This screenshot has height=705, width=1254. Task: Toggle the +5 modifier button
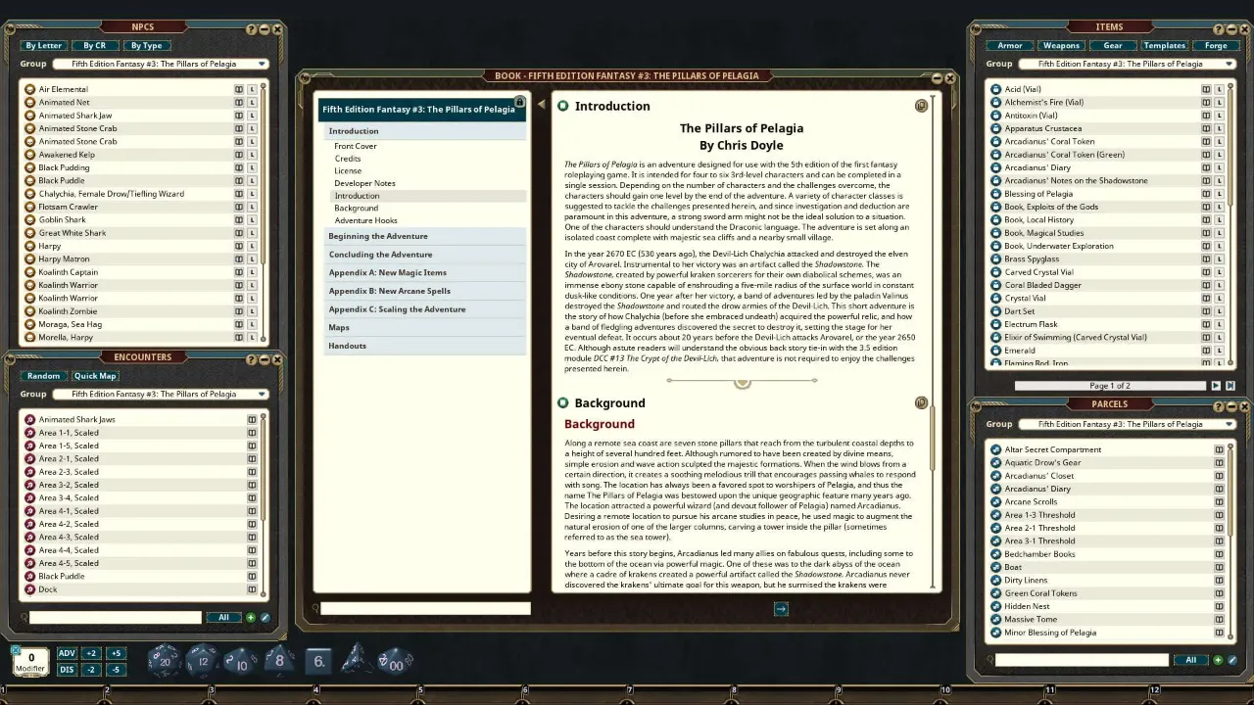coord(116,653)
